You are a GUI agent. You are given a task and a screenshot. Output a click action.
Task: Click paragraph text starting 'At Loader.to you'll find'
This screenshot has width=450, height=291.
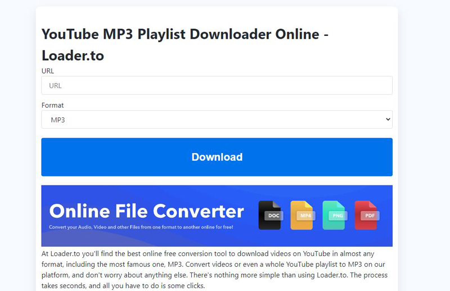pyautogui.click(x=215, y=270)
